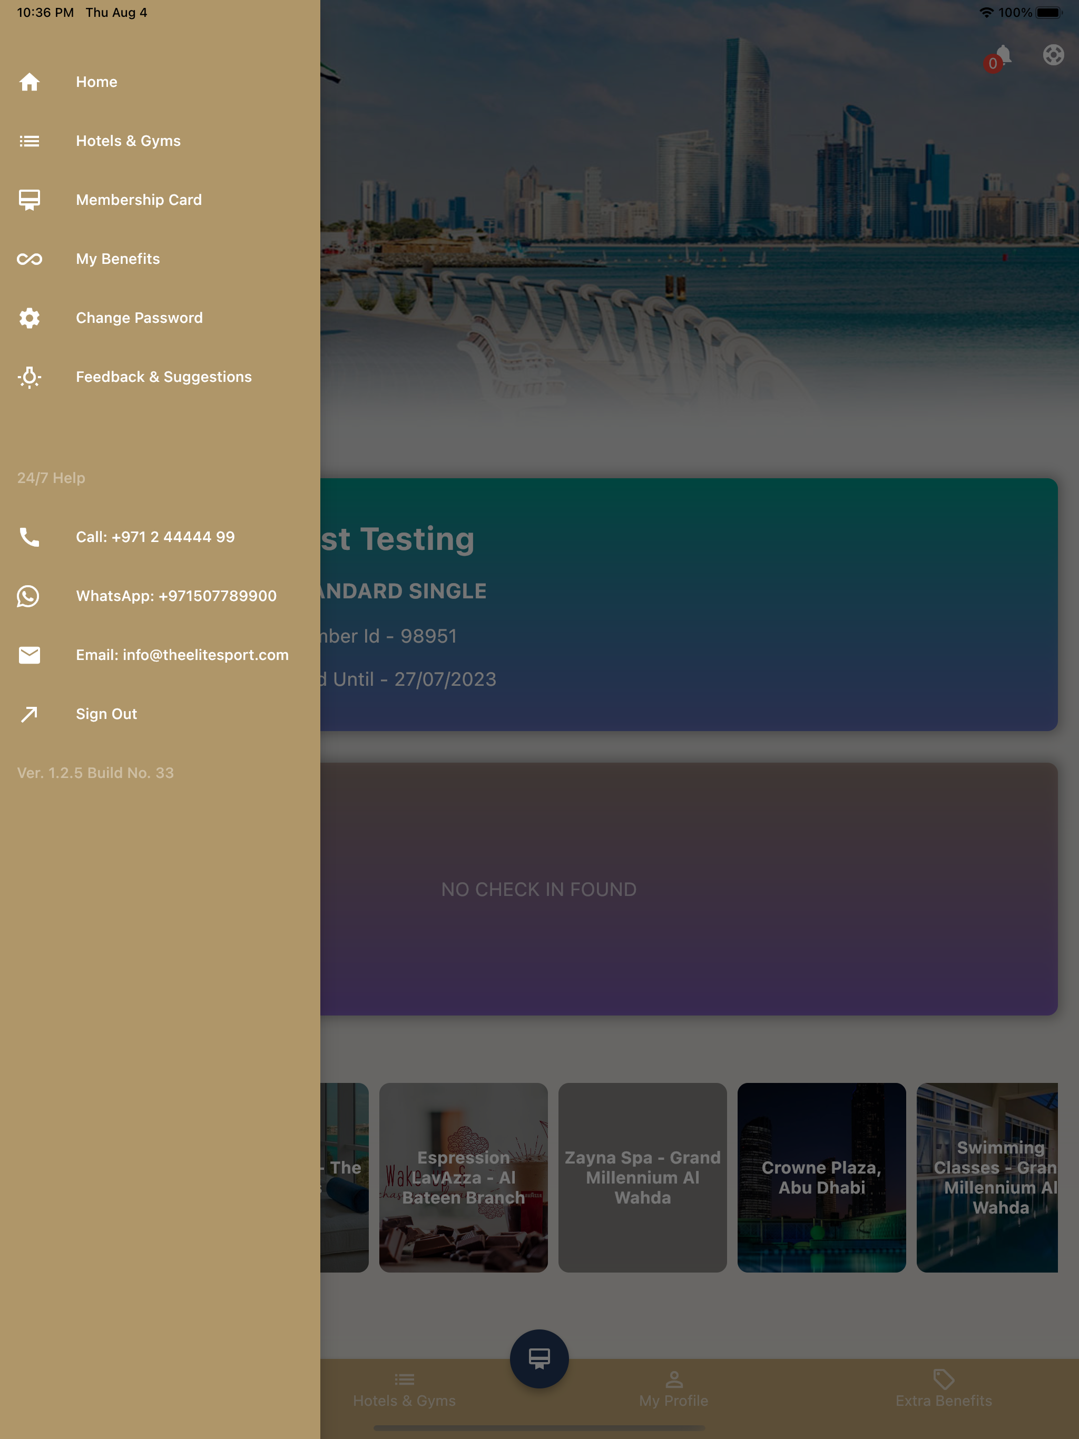The width and height of the screenshot is (1079, 1439).
Task: Tap the floating membership card button
Action: [x=539, y=1358]
